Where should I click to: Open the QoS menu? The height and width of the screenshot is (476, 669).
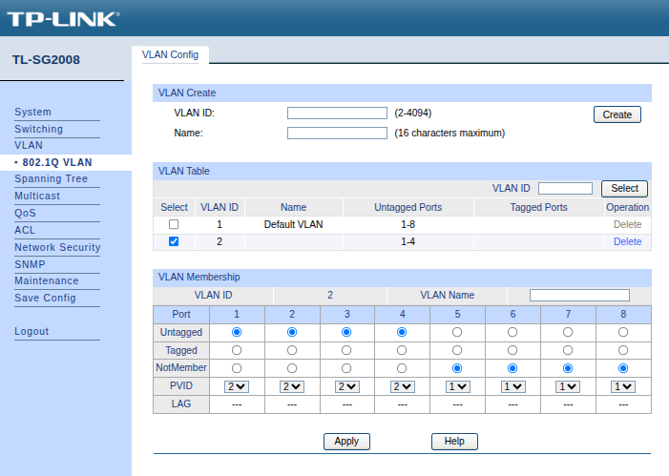(25, 213)
